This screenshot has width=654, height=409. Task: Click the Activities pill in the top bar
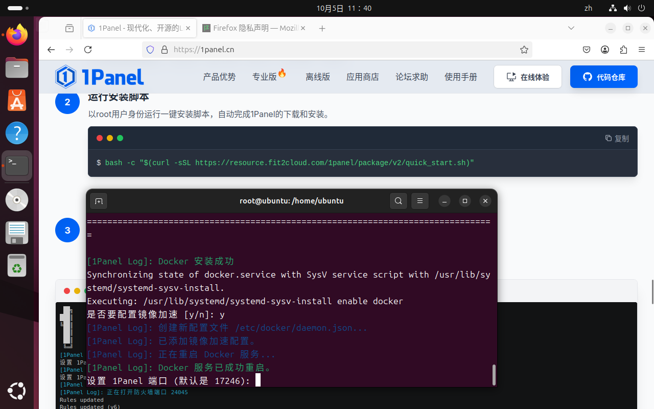click(18, 8)
